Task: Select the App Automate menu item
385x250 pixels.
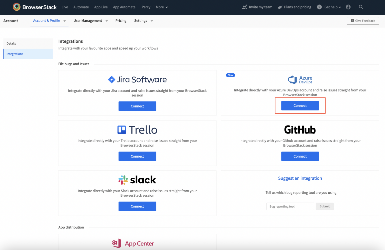Action: click(124, 7)
